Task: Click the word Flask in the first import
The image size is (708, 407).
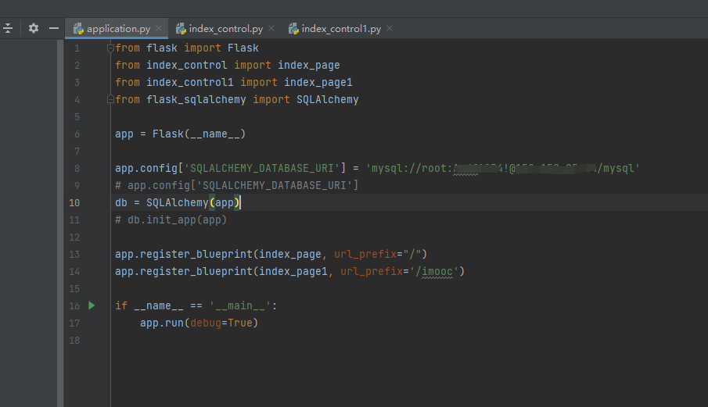Action: (243, 48)
